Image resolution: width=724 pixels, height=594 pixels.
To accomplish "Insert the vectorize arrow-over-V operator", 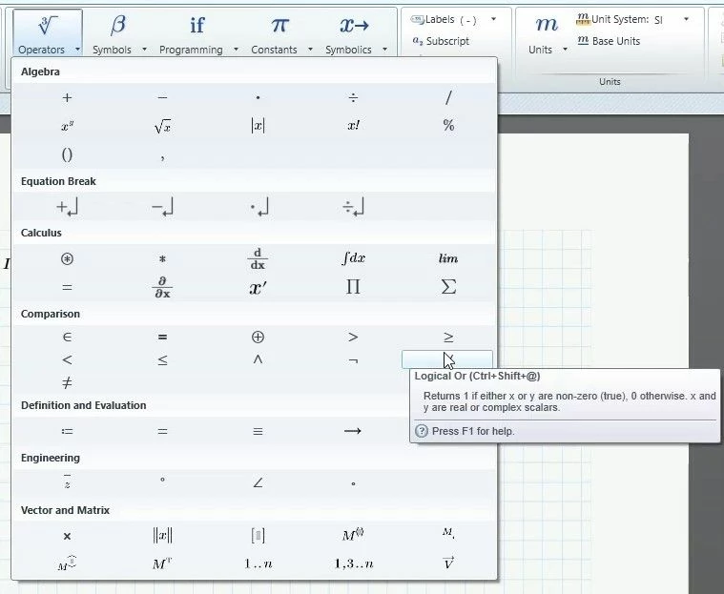I will 448,563.
